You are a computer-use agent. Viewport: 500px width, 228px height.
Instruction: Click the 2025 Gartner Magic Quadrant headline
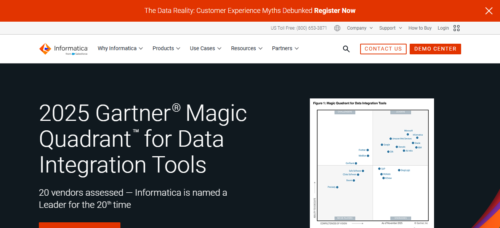(x=143, y=139)
